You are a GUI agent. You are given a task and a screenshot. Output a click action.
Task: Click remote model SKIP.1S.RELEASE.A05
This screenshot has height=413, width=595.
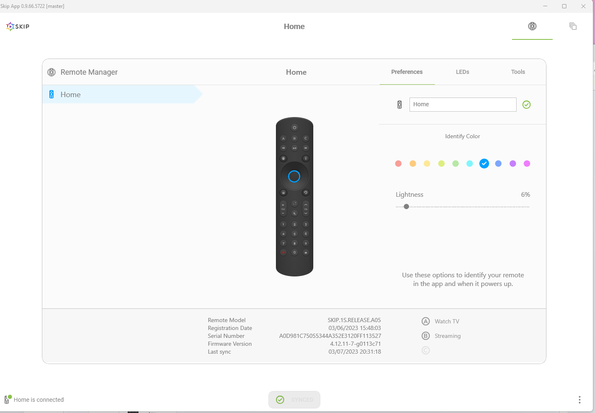[354, 320]
